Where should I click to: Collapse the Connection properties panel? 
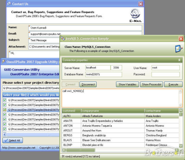[179, 60]
